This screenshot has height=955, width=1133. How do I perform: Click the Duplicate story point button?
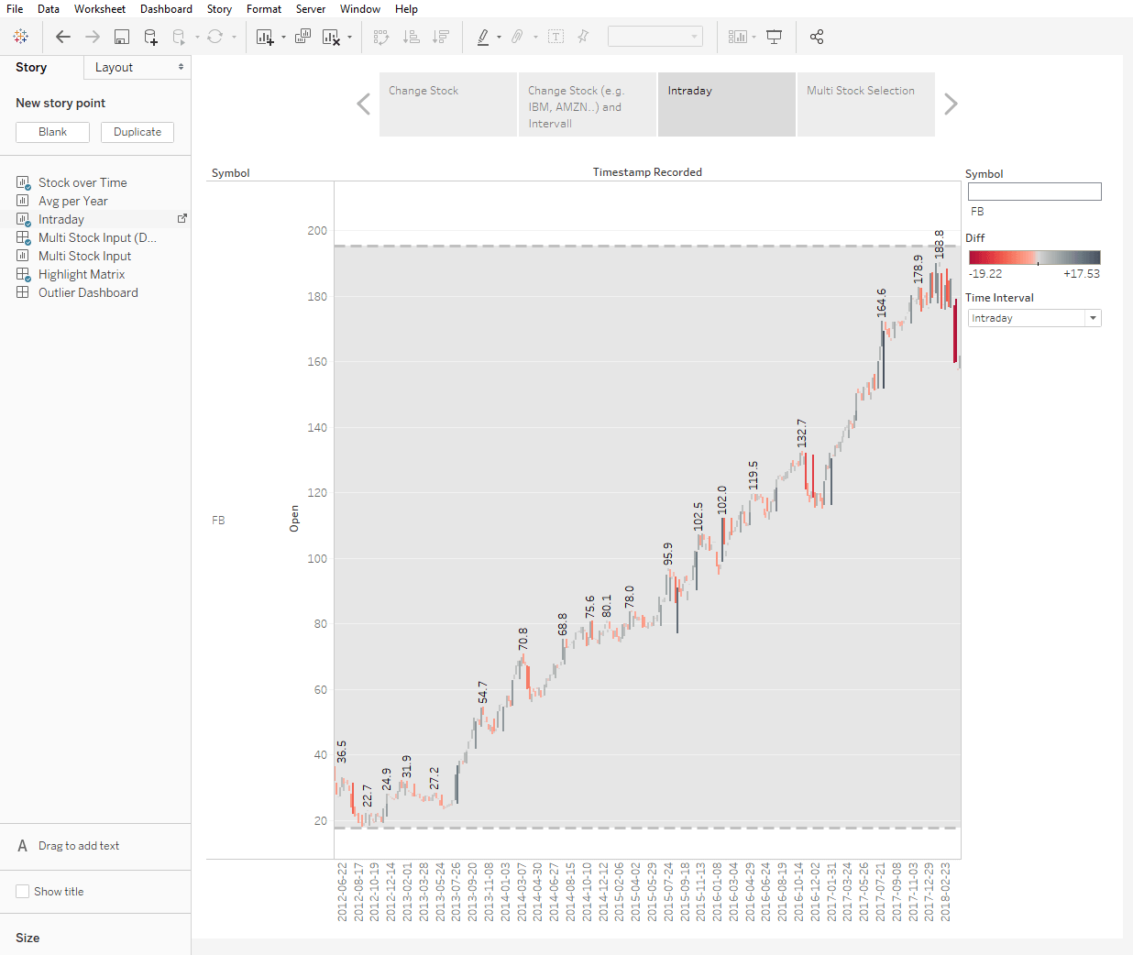pos(137,132)
